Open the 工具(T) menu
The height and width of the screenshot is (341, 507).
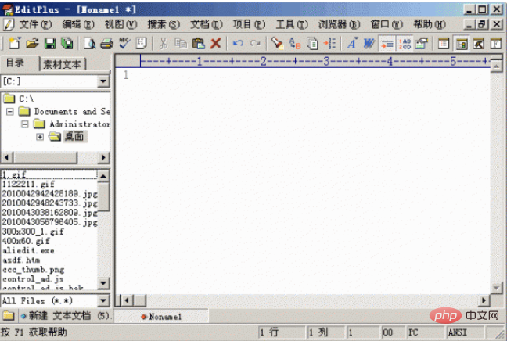292,24
